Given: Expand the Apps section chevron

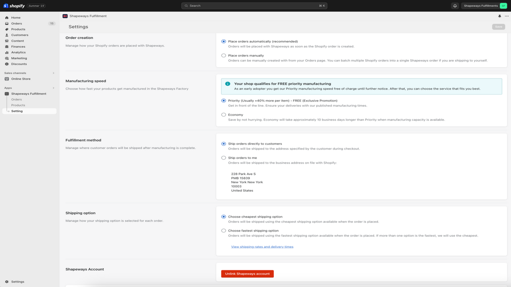Looking at the screenshot, I should 53,88.
